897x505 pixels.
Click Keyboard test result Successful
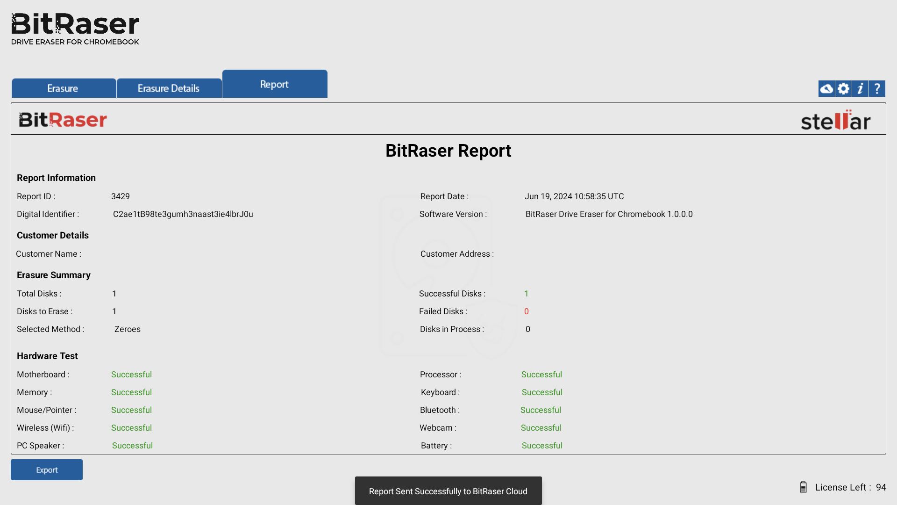coord(542,392)
